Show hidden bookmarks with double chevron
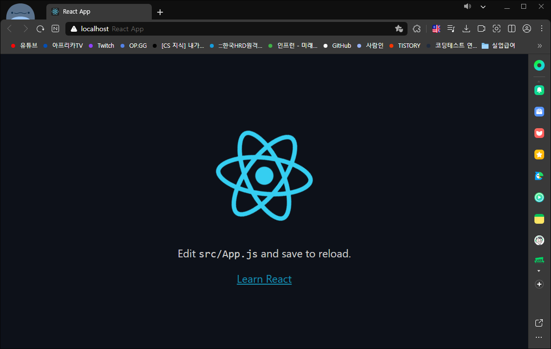The image size is (551, 349). [540, 46]
